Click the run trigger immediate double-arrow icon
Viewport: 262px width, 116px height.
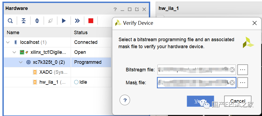tap(77, 21)
